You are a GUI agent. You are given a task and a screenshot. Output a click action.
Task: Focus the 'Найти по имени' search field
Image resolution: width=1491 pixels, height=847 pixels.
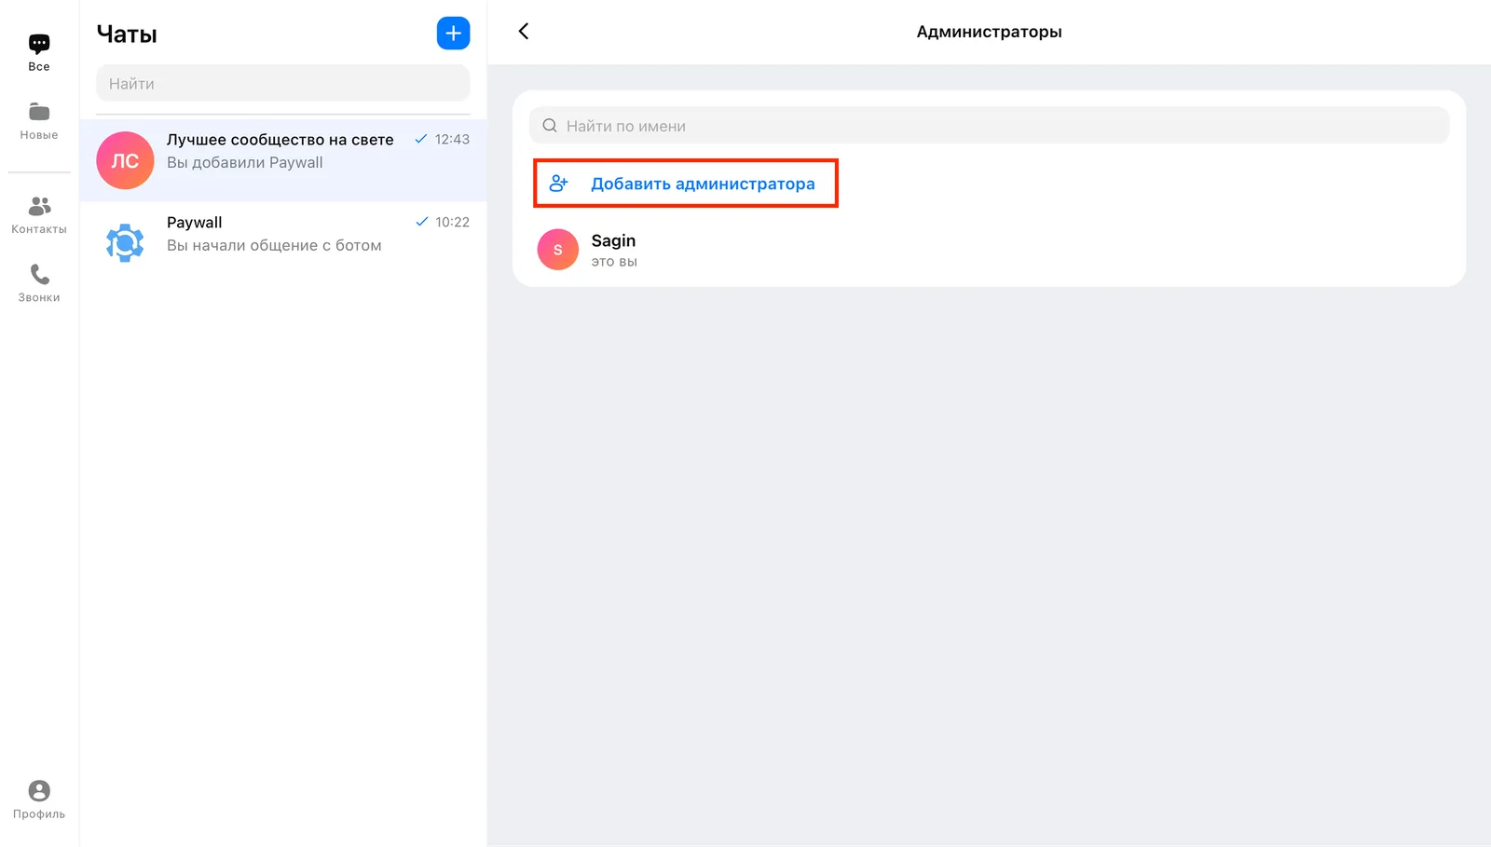(989, 126)
